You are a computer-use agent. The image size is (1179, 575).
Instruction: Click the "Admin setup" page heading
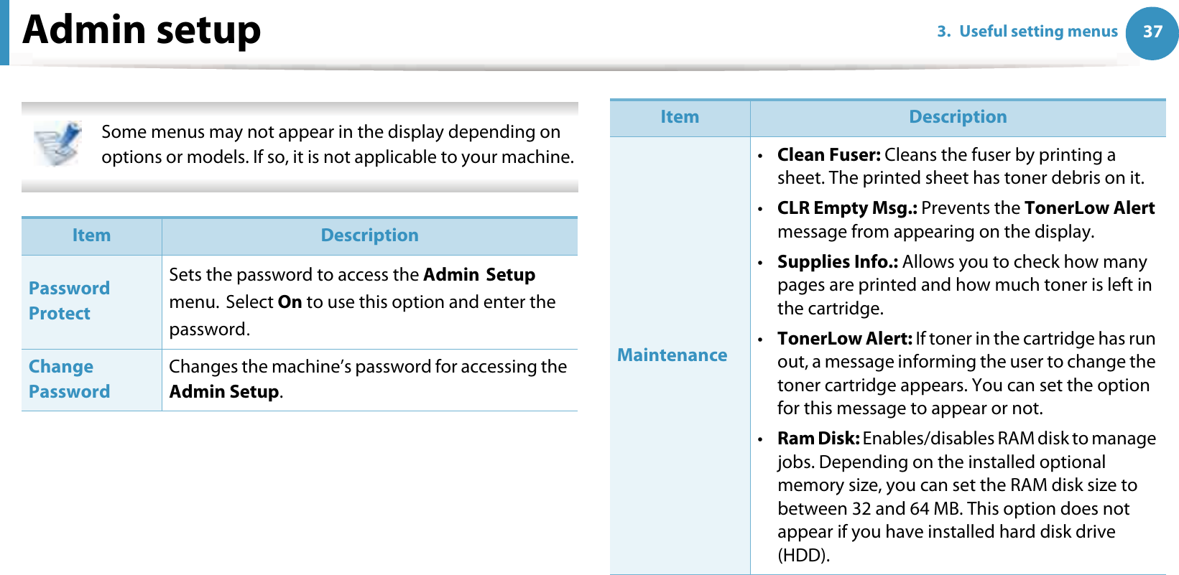click(142, 30)
